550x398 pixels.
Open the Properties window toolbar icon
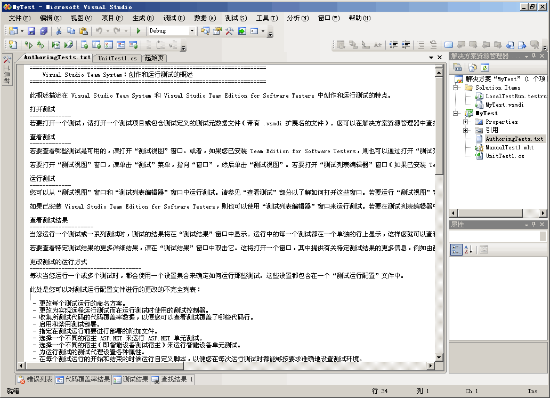pyautogui.click(x=217, y=31)
